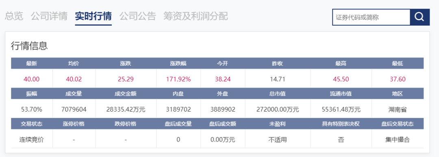
Task: Select the 实时行情 tab
Action: [x=93, y=16]
